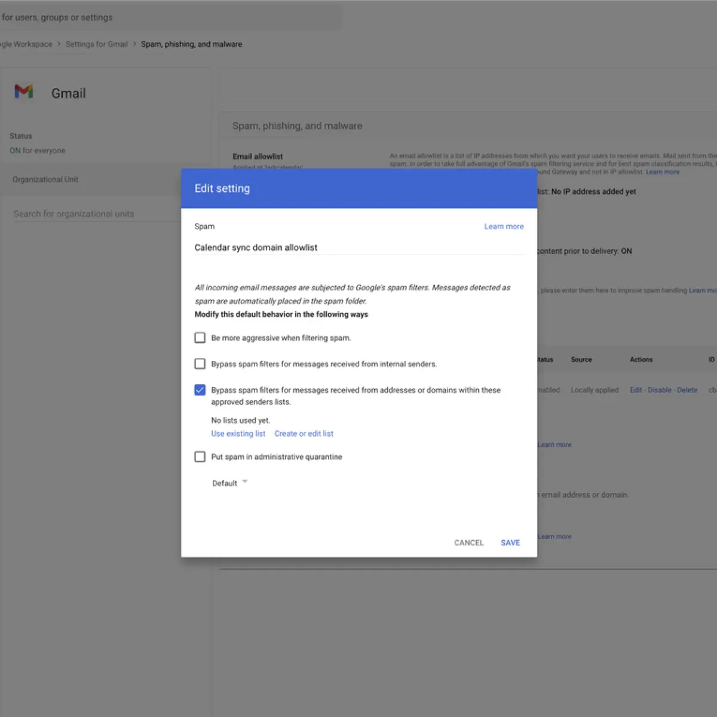Click Use existing list link
Image resolution: width=717 pixels, height=717 pixels.
click(238, 434)
